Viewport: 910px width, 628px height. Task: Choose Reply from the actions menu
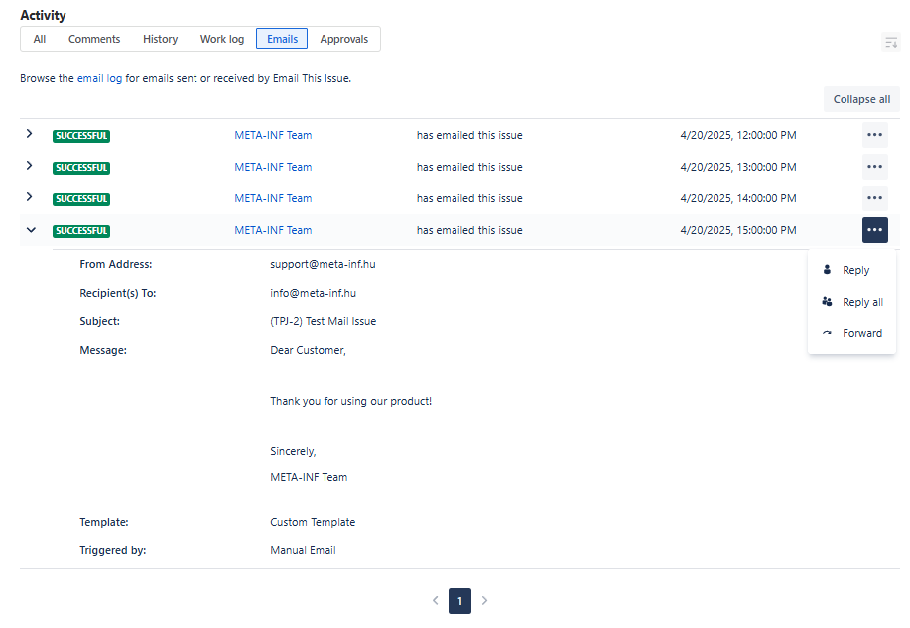854,270
